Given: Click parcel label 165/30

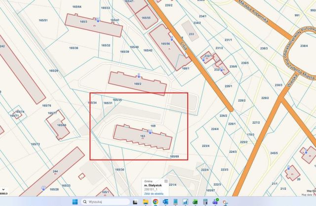Looking at the screenshot, I should (119, 170).
